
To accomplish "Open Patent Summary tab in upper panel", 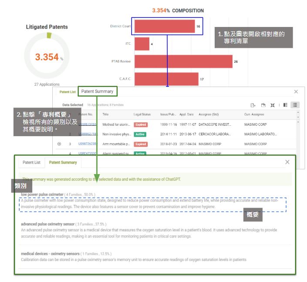I will 97,91.
